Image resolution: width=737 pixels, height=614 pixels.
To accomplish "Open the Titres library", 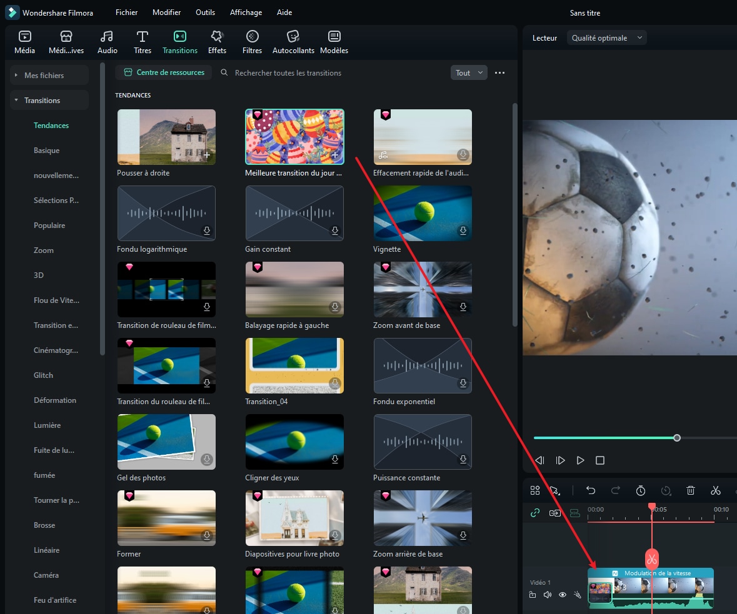I will click(x=143, y=42).
